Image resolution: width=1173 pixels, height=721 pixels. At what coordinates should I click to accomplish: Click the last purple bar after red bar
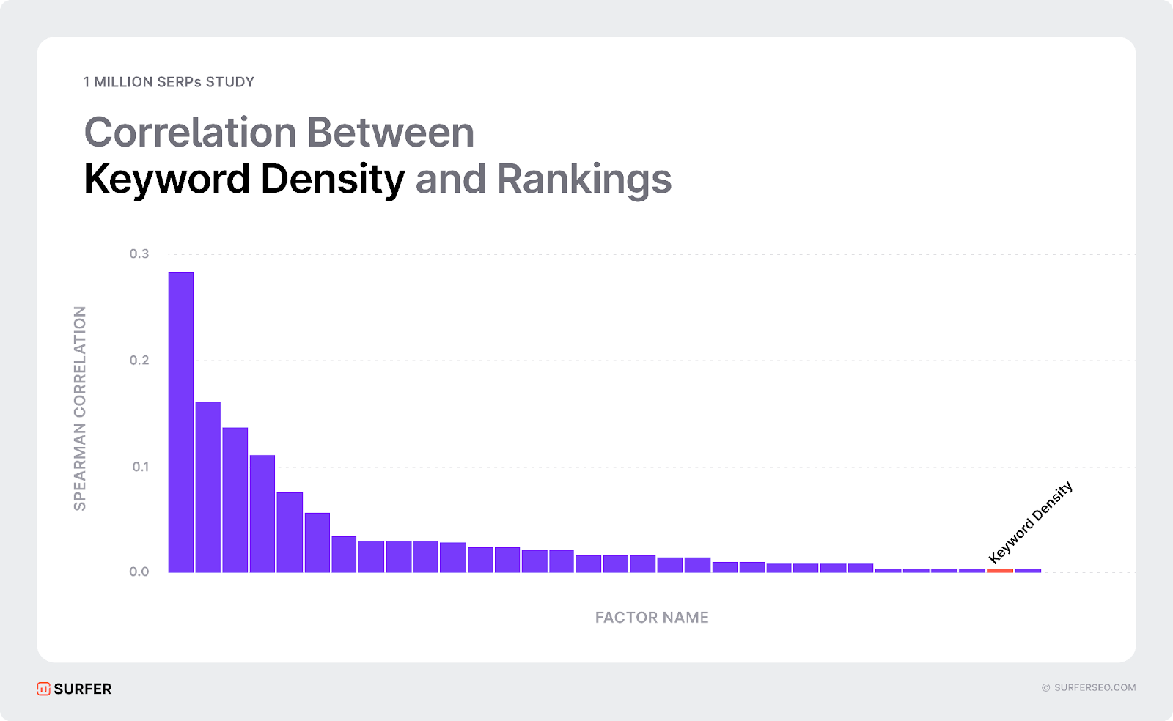(1028, 571)
